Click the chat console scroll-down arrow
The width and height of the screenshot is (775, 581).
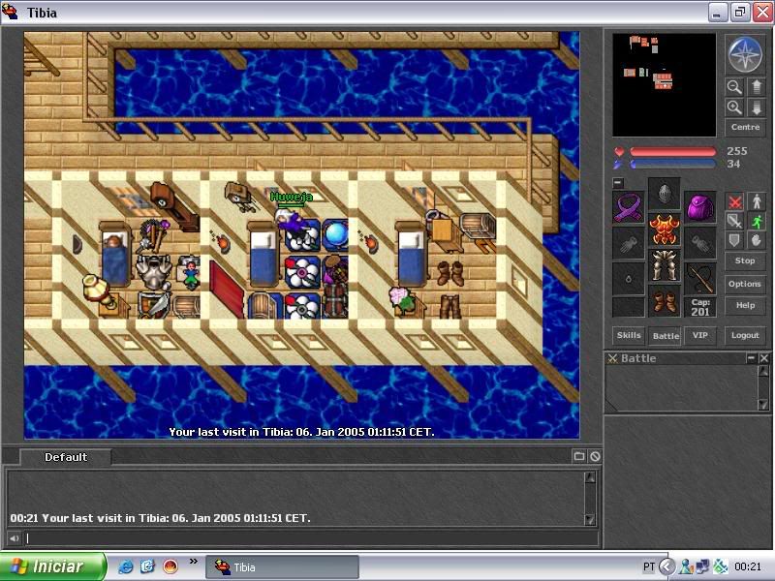click(590, 519)
